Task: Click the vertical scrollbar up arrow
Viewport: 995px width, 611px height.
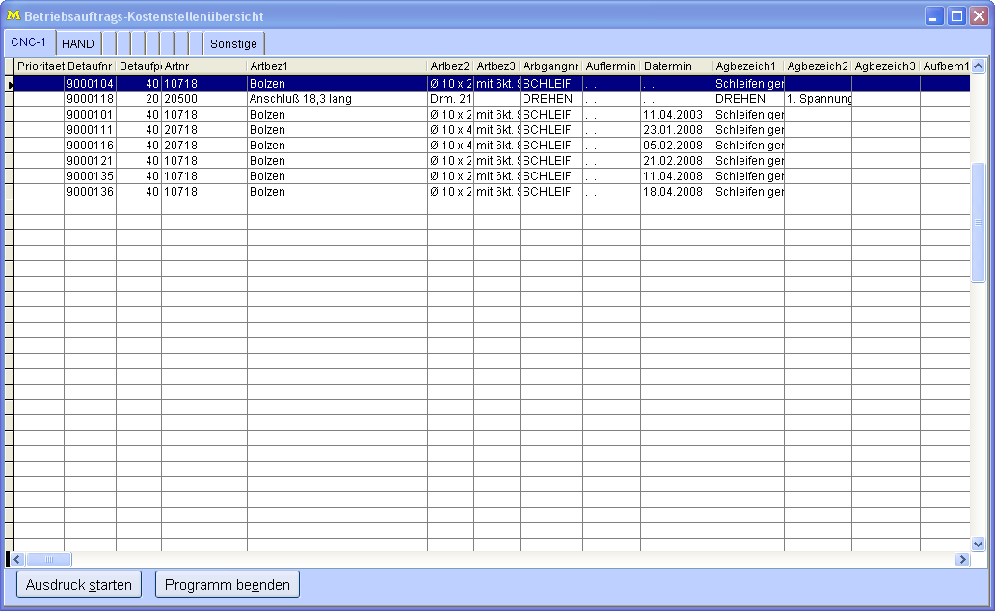Action: (x=978, y=66)
